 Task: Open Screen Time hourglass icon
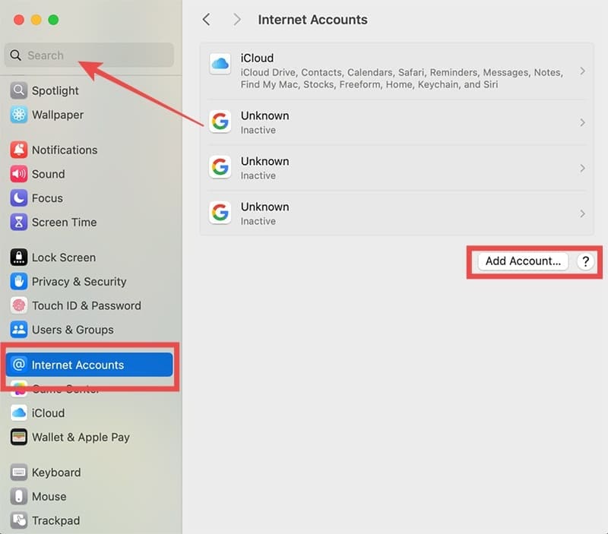(19, 223)
